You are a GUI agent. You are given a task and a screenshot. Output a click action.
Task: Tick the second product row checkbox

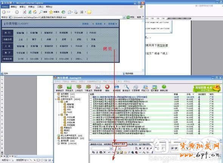tap(91, 99)
